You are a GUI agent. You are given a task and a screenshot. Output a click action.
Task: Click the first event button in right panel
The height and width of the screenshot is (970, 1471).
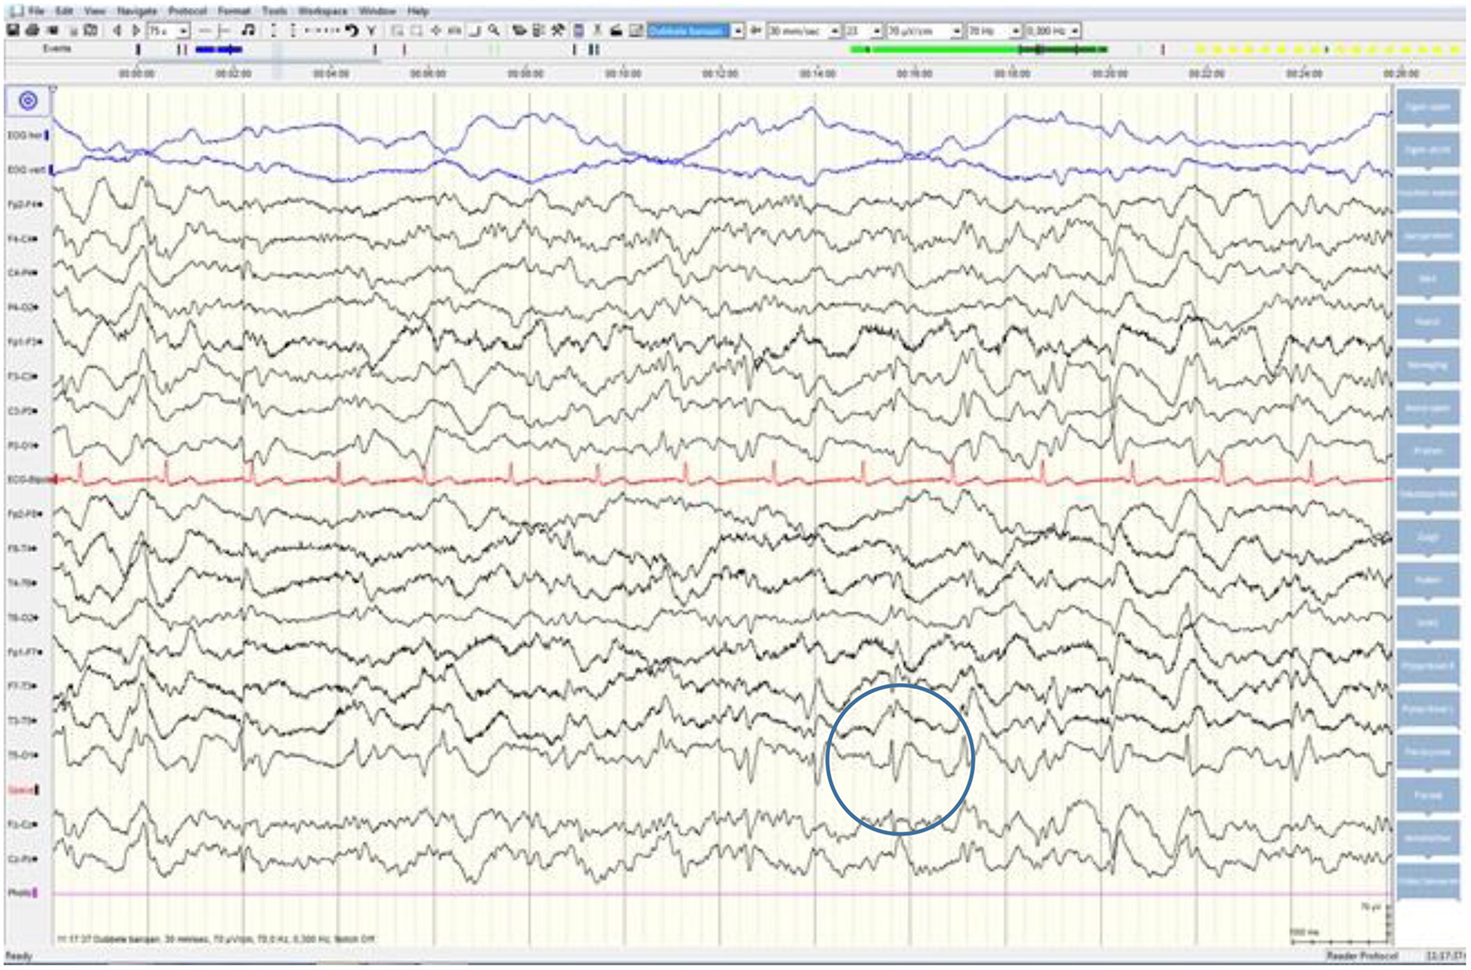tap(1428, 108)
